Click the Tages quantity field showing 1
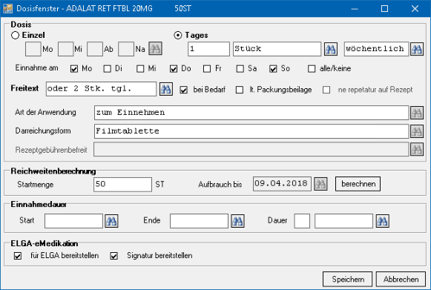 208,49
